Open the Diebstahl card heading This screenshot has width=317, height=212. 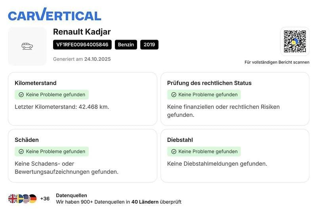(x=180, y=140)
